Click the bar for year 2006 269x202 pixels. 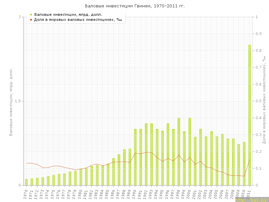222,160
